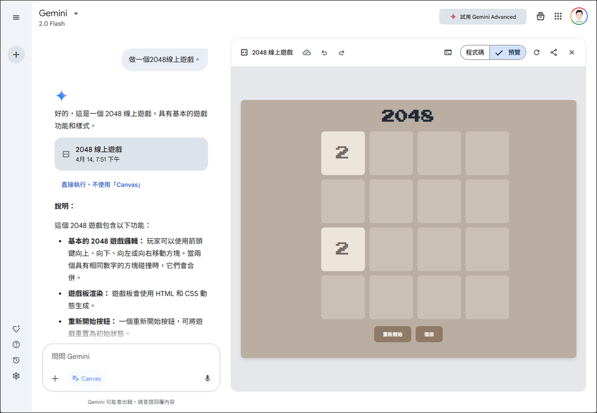The width and height of the screenshot is (597, 413).
Task: Click 直接執行，不使用「Canvas」 link
Action: click(101, 185)
